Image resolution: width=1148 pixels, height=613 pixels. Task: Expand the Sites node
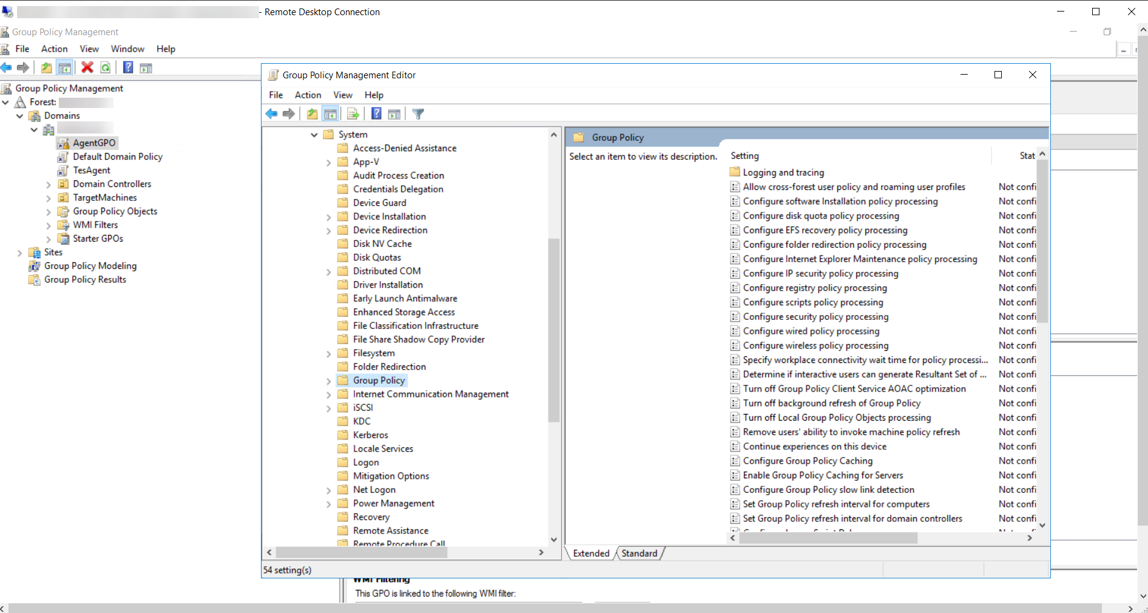[19, 253]
